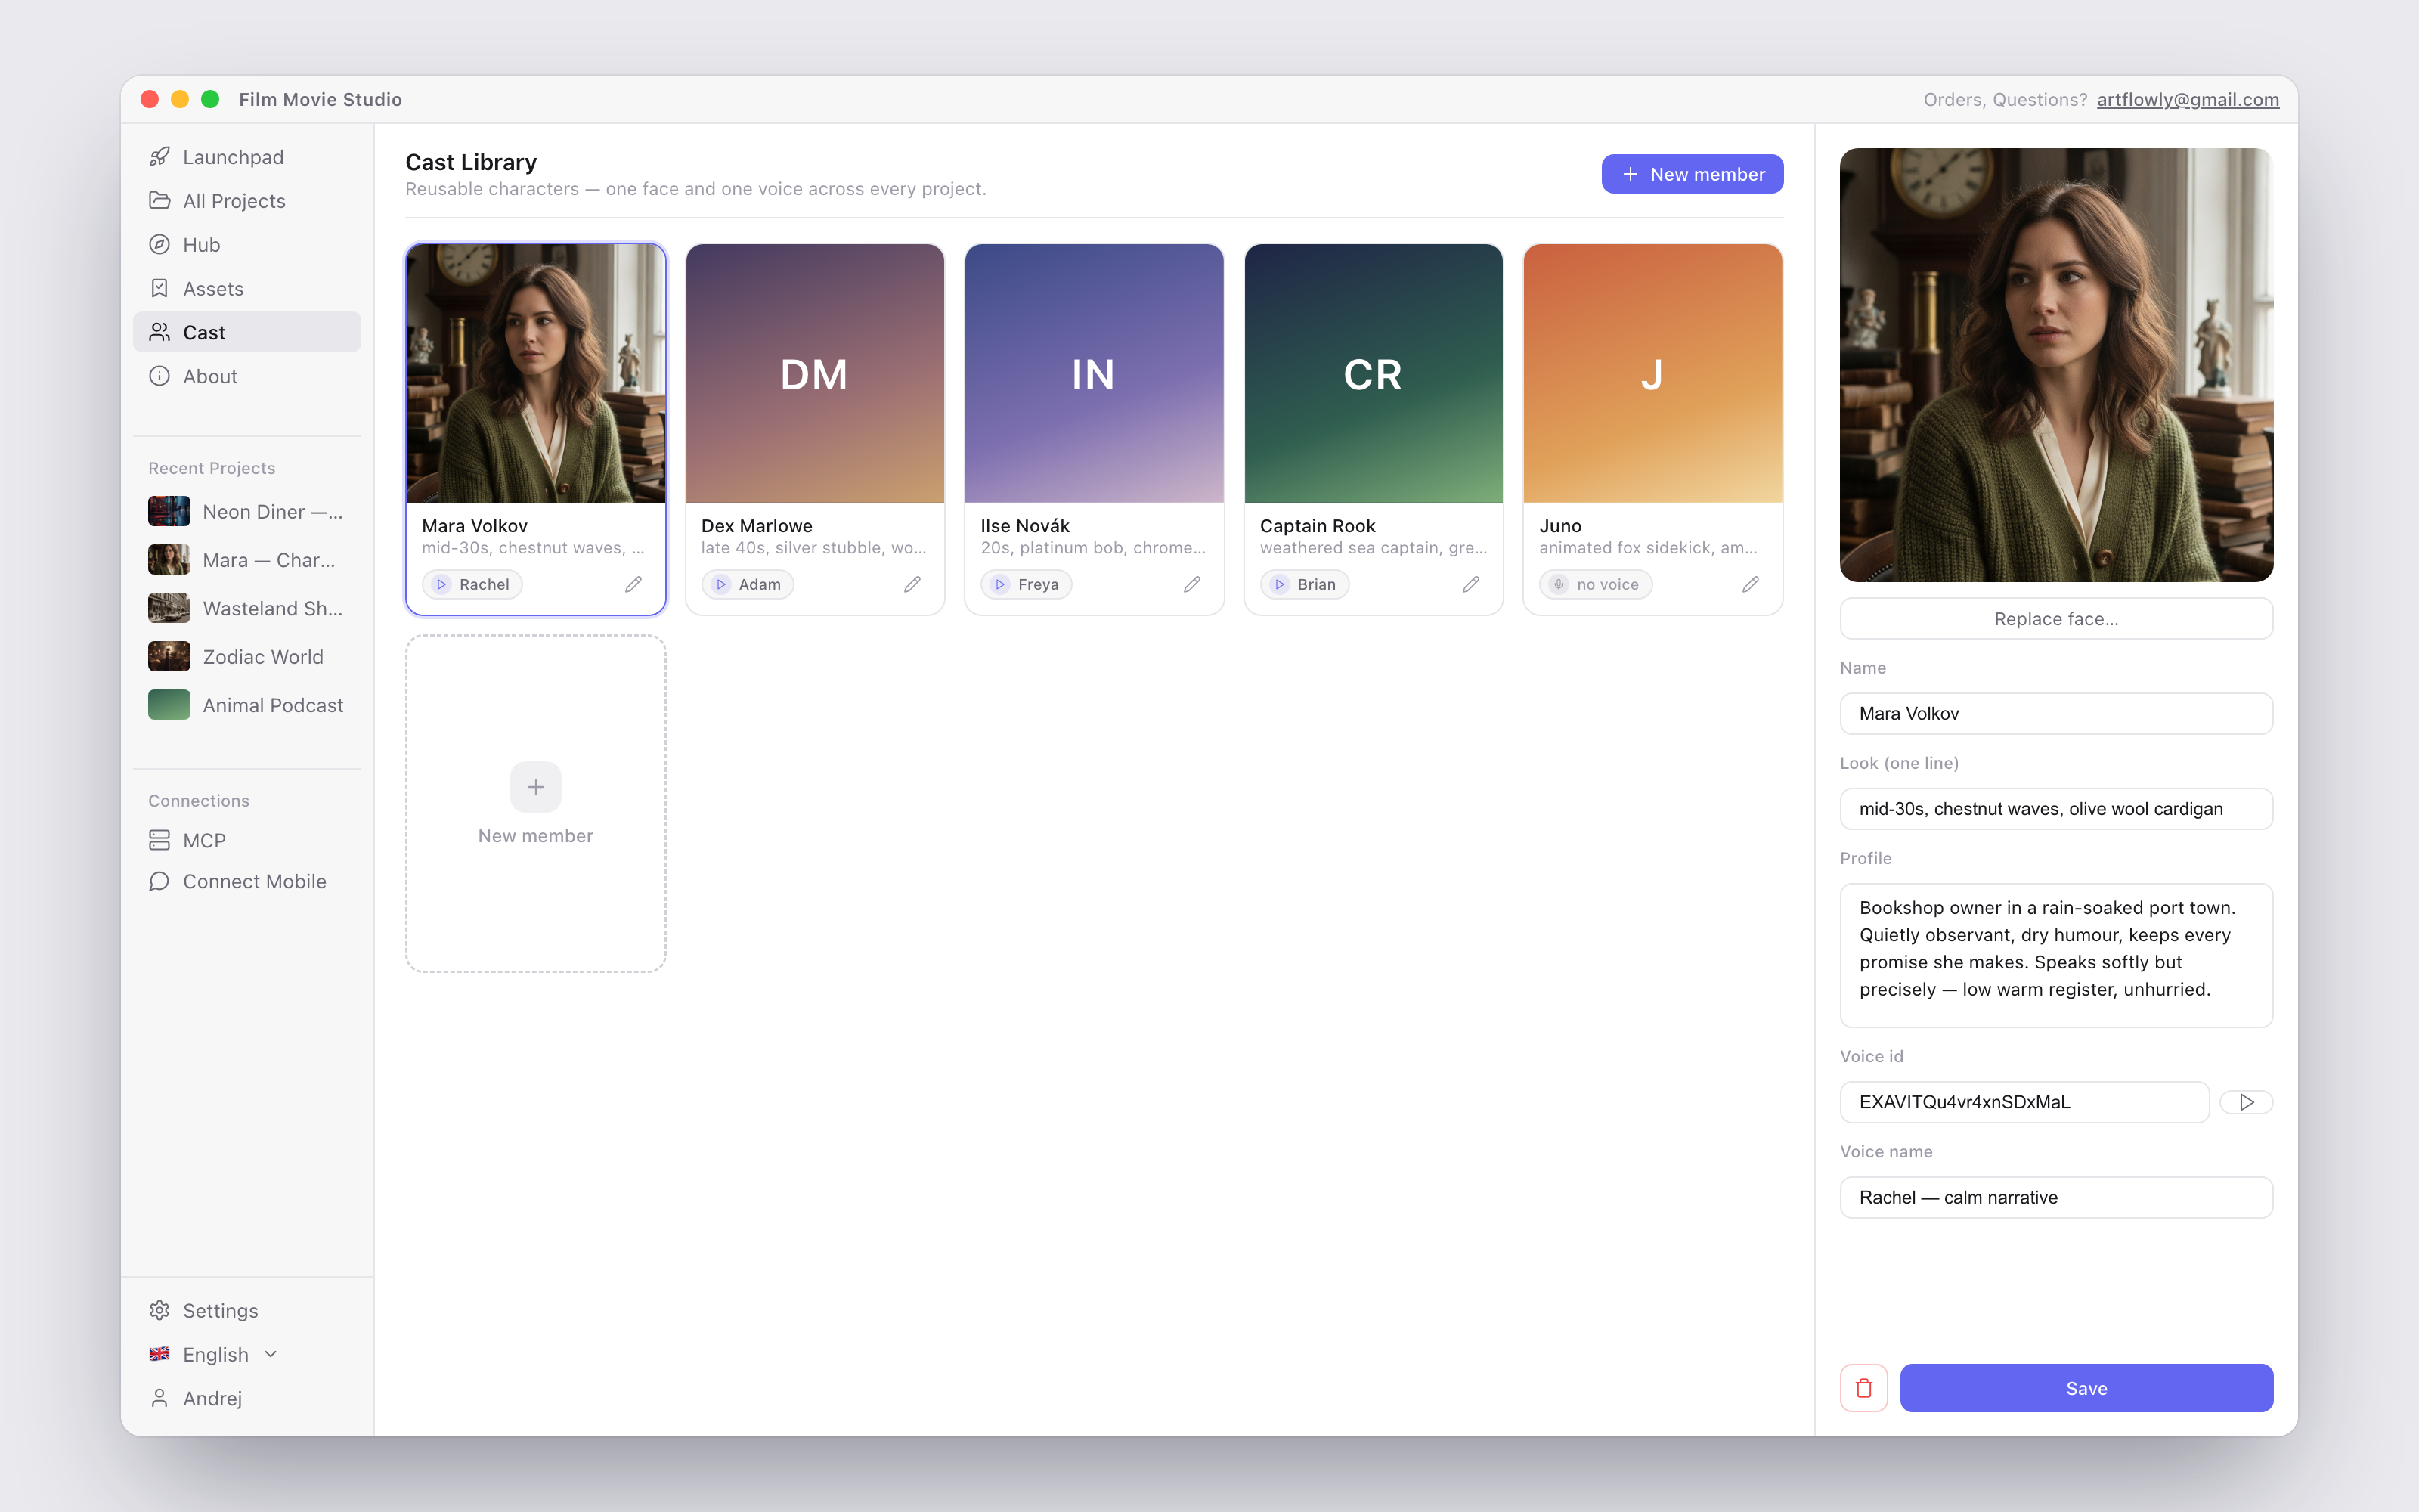Select the Ilse Novák cast card
Screen dimensions: 2419x1512
tap(1094, 430)
